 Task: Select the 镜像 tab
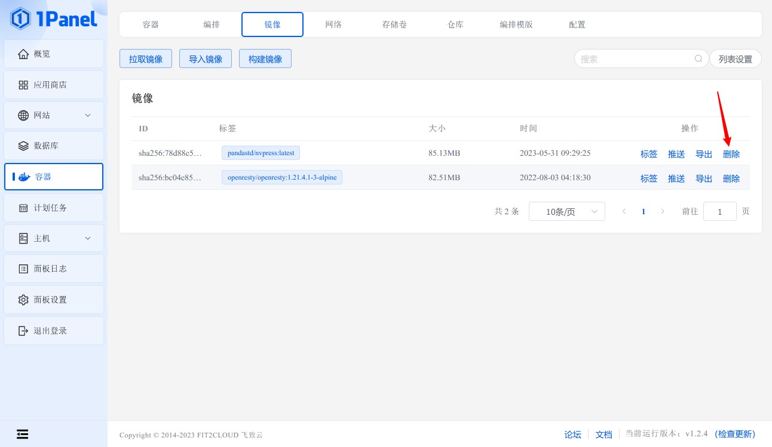[x=272, y=24]
